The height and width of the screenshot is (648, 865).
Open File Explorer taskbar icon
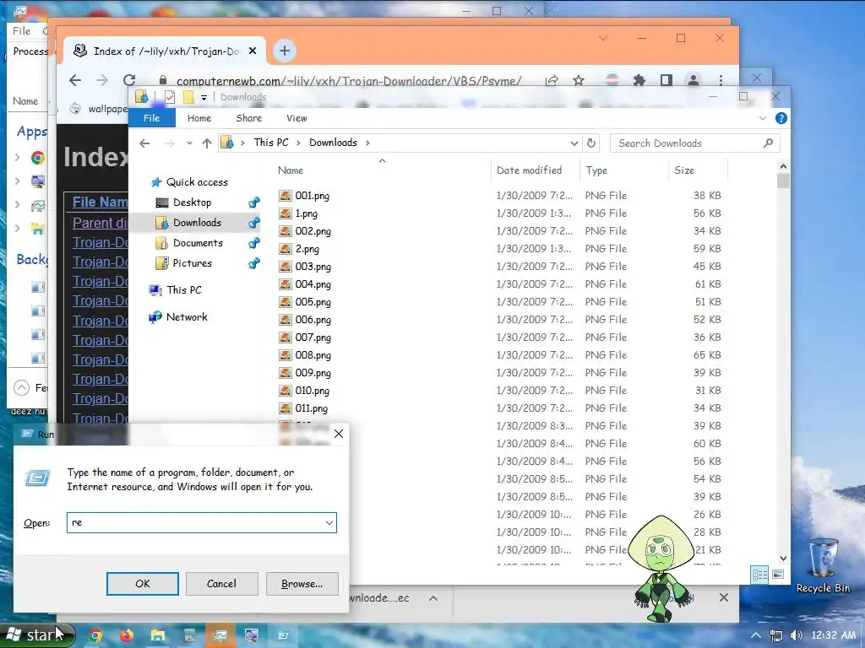(158, 635)
